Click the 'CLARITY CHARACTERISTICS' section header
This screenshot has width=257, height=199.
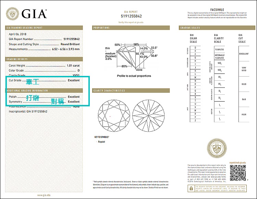coord(131,91)
